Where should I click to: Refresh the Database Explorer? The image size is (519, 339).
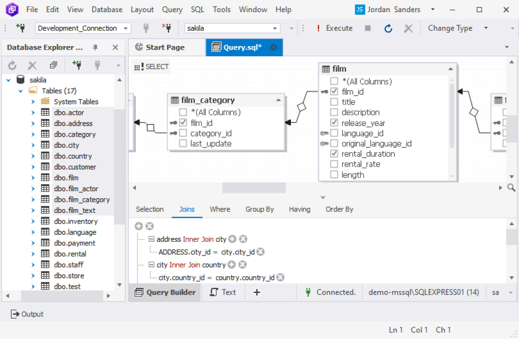12,65
